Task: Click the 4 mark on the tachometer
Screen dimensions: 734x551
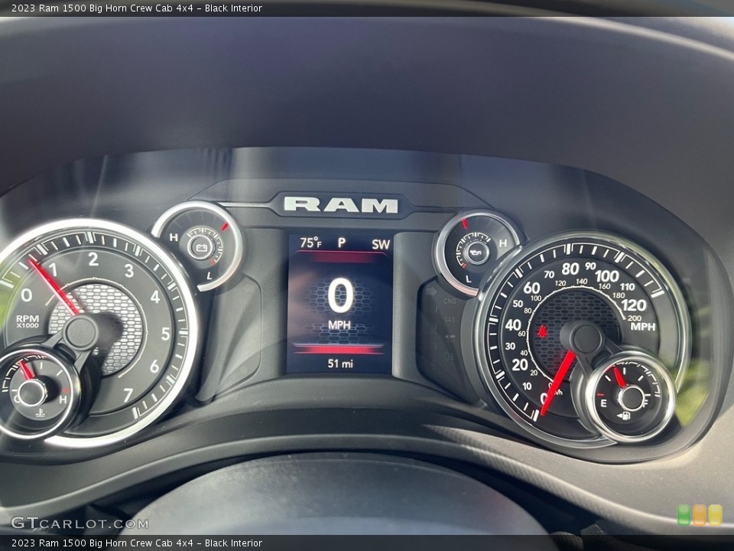Action: click(155, 297)
